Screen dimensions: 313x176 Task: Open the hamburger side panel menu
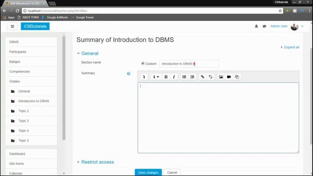click(x=12, y=26)
